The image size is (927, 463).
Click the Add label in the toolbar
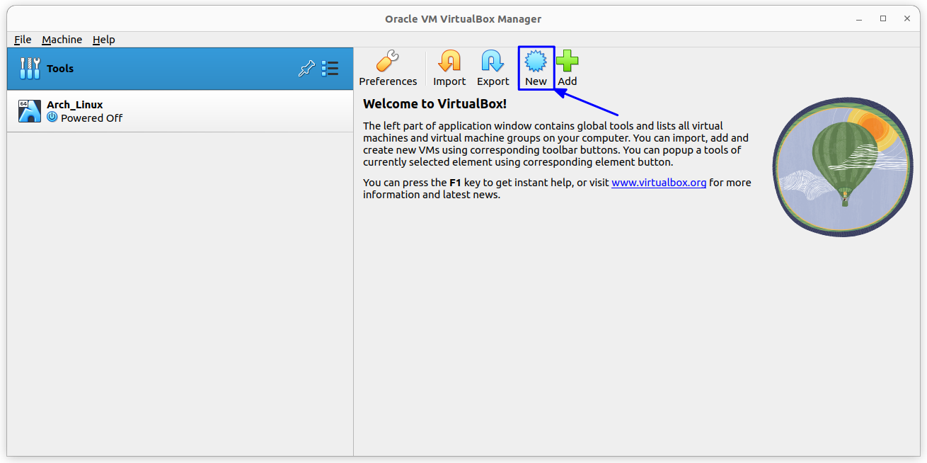[568, 81]
